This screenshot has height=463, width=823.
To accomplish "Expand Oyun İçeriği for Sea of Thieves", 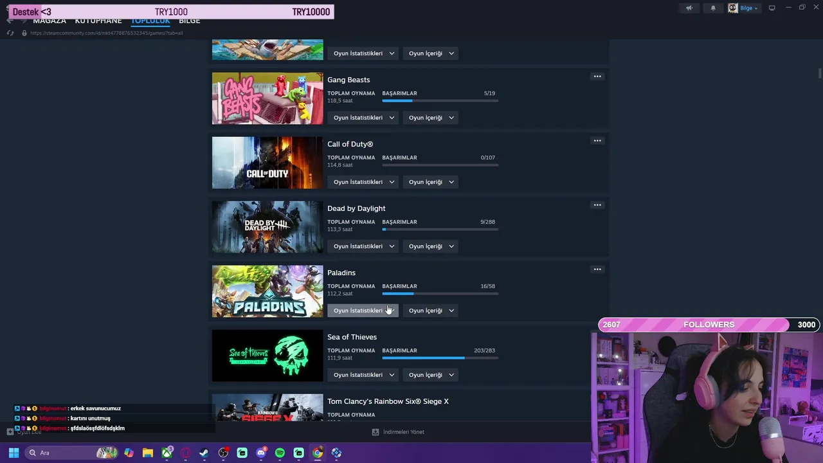I will (431, 375).
